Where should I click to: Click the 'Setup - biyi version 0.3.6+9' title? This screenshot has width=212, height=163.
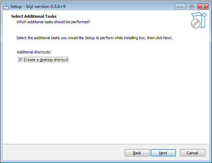(38, 6)
